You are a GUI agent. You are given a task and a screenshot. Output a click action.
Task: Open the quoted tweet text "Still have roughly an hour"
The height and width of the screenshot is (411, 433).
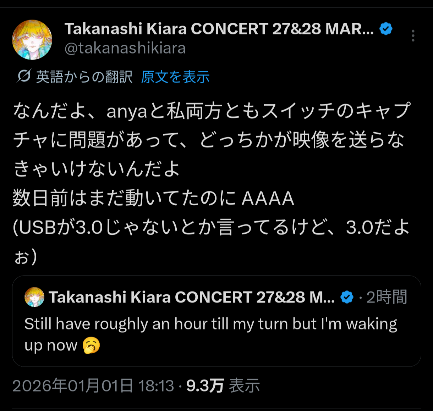tap(210, 324)
